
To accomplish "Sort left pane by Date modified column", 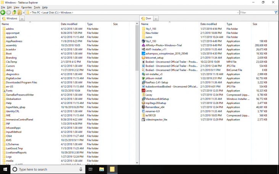I will coord(73,24).
